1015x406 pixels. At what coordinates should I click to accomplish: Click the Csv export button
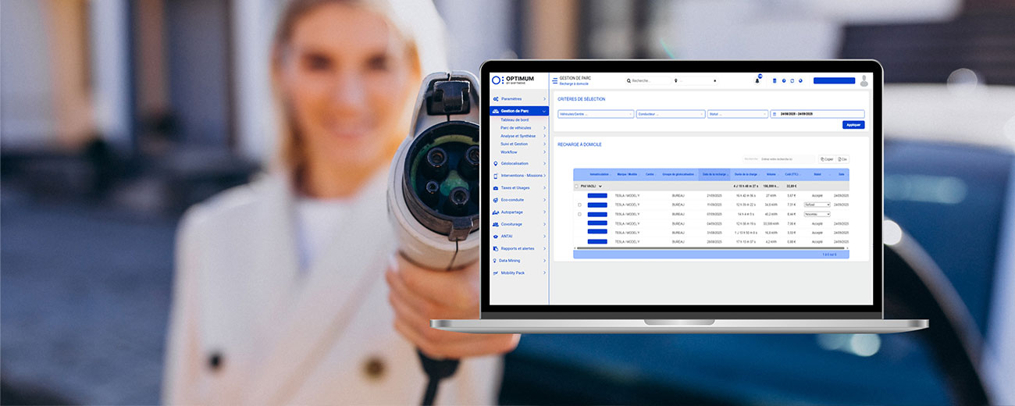pyautogui.click(x=843, y=159)
